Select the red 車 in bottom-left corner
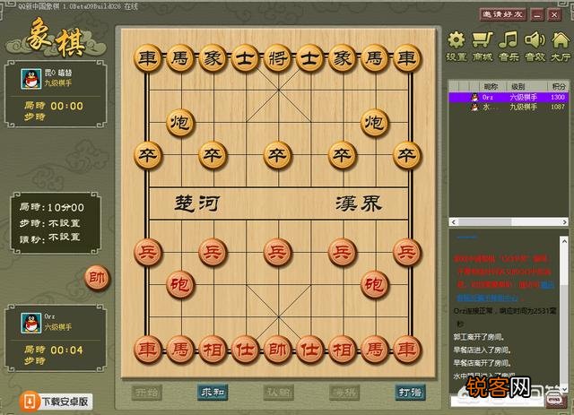574x415 pixels. 147,350
